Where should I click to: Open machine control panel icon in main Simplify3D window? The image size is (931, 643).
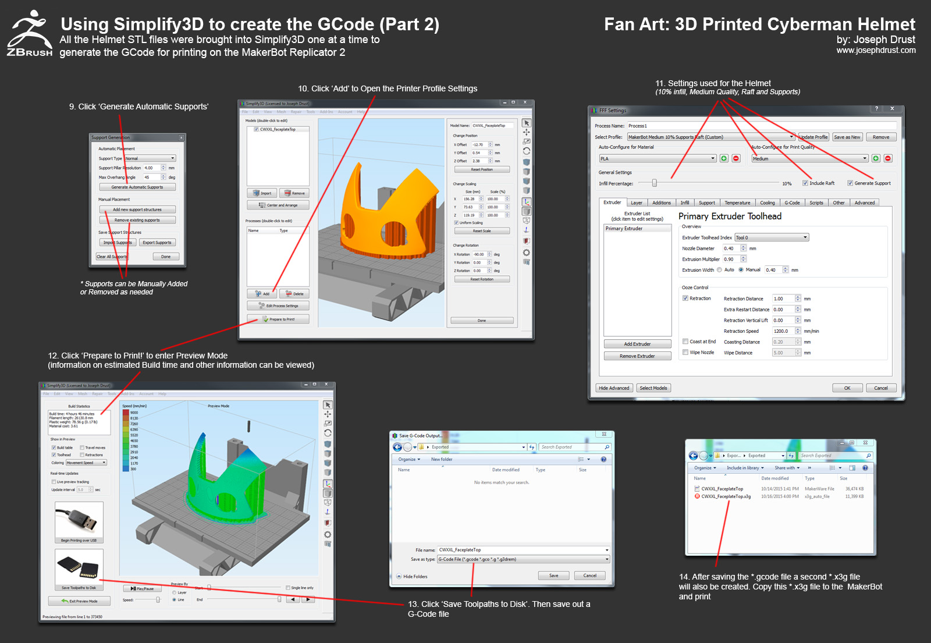526,262
